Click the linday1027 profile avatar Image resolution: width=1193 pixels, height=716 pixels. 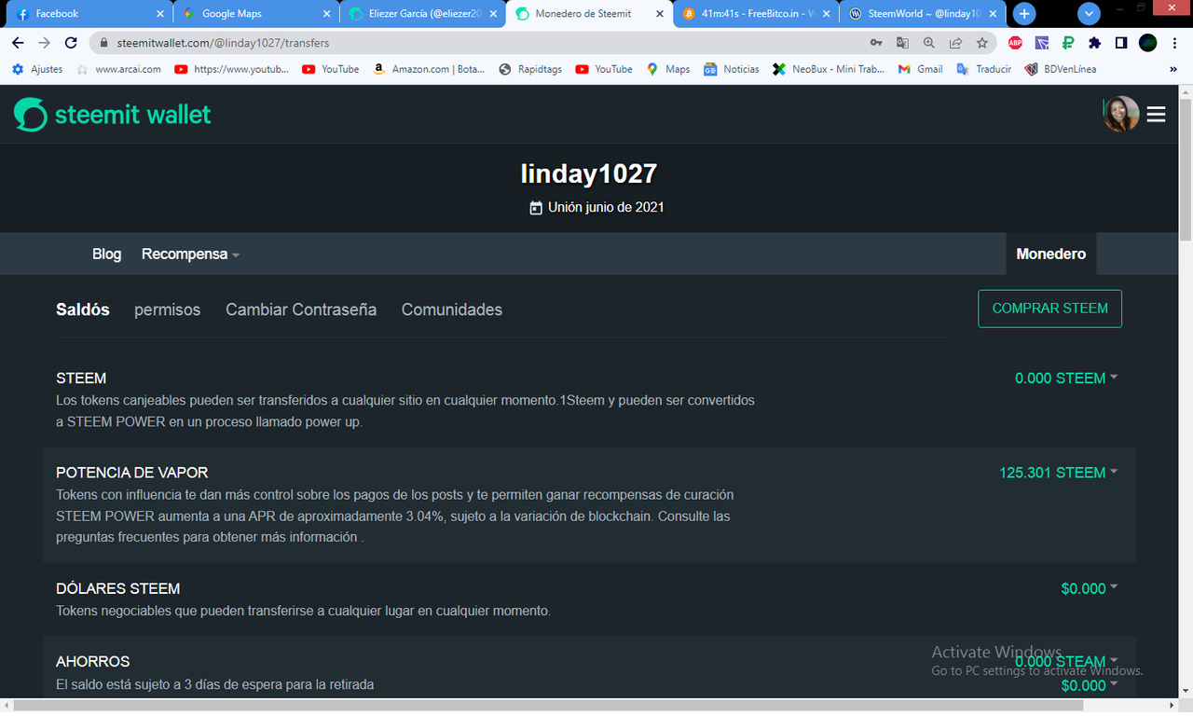click(x=1121, y=114)
